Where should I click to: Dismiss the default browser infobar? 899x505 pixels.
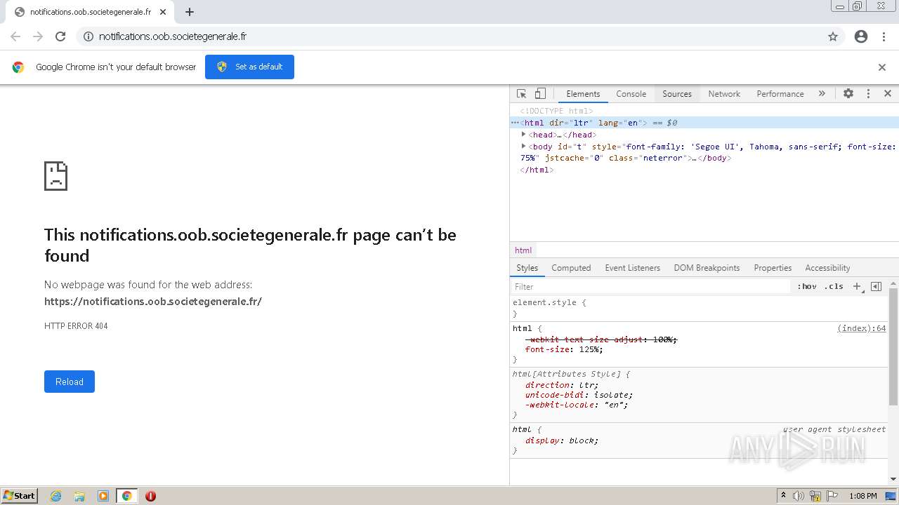click(882, 67)
